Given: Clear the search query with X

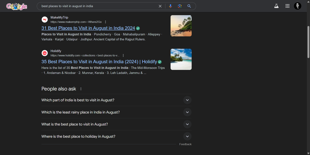Looking at the screenshot, I should [x=160, y=6].
